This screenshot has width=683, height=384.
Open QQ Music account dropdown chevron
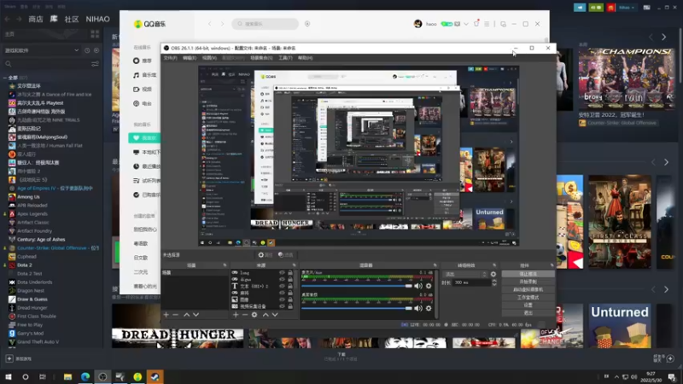(x=466, y=24)
